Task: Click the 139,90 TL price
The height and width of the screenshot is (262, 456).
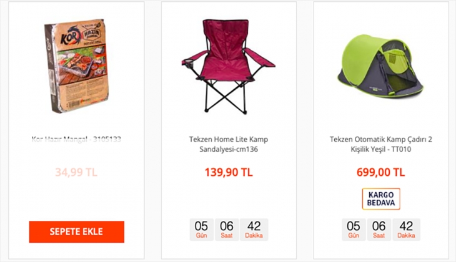Action: pos(229,172)
